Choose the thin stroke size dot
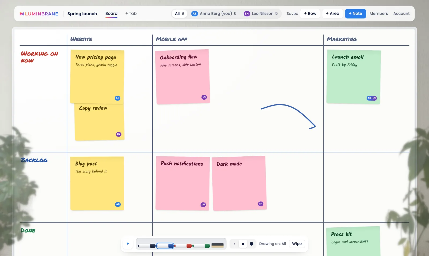This screenshot has height=256, width=429. click(234, 244)
